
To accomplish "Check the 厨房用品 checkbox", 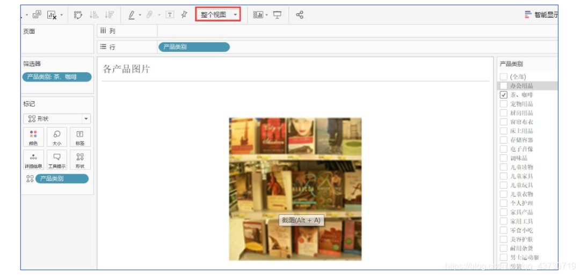I will [x=504, y=113].
